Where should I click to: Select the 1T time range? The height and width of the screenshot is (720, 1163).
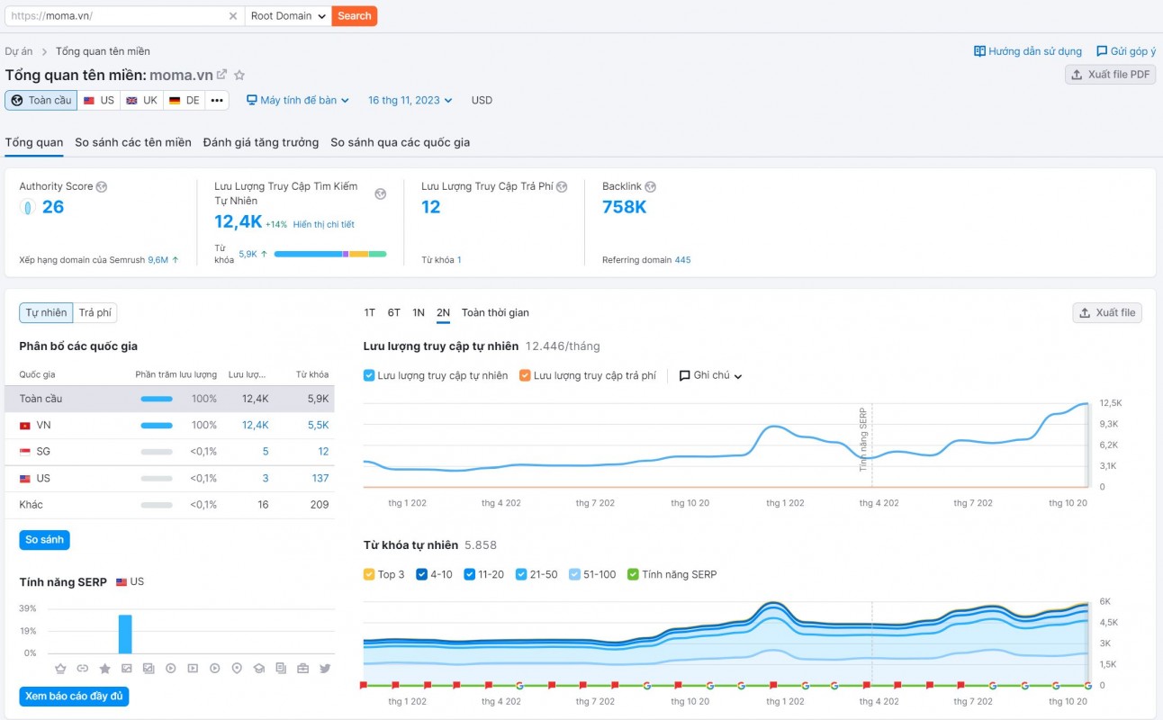pos(370,313)
